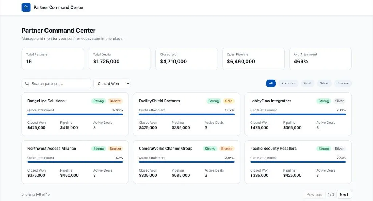Click FacilityShield Partners quota attainment bar

click(x=186, y=114)
